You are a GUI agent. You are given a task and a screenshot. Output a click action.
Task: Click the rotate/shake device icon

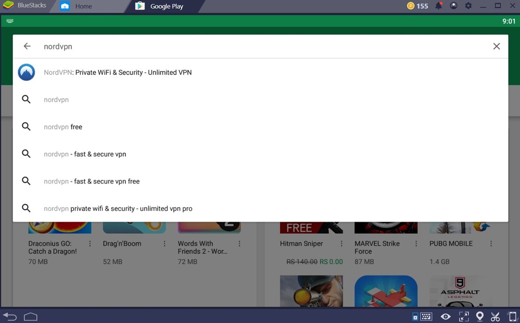512,317
